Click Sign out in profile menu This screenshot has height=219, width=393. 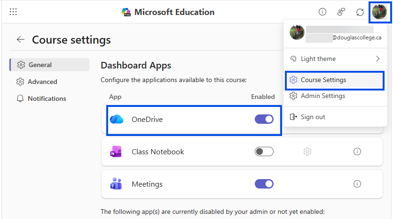point(335,117)
